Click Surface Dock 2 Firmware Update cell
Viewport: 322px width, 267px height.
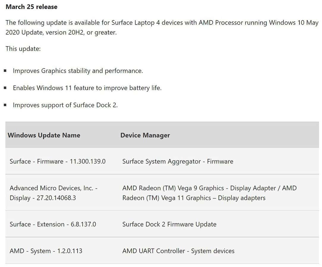[x=169, y=224]
